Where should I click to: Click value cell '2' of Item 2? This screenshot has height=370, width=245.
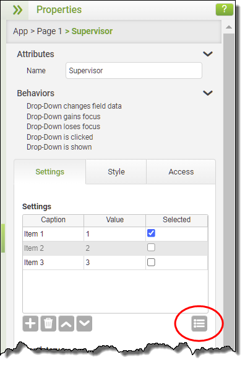coord(114,248)
